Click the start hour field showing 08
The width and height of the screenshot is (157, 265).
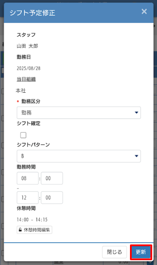click(27, 178)
